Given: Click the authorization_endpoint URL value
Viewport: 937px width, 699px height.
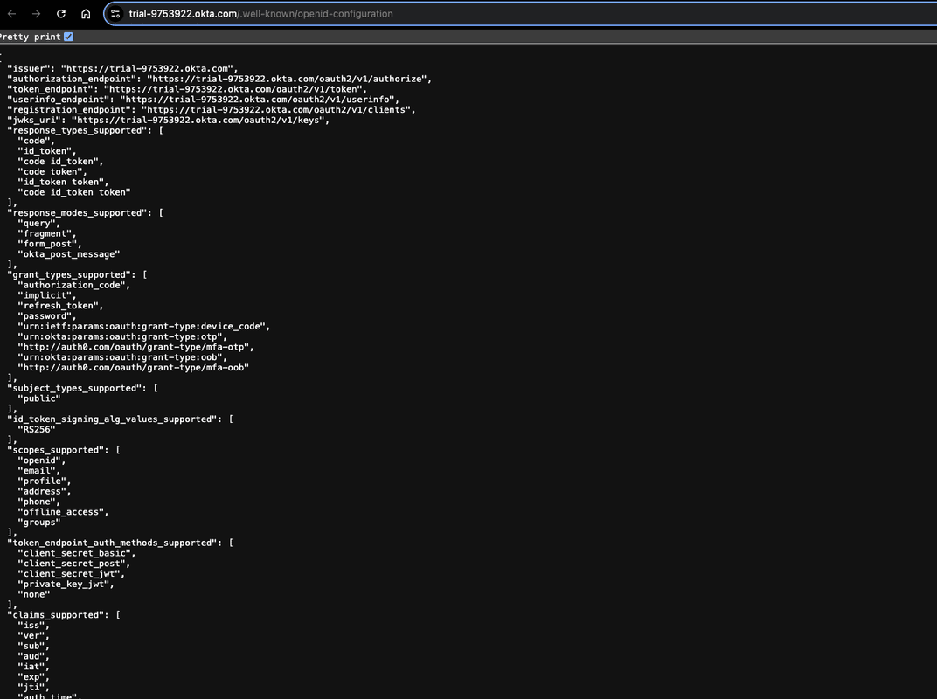Looking at the screenshot, I should [288, 78].
